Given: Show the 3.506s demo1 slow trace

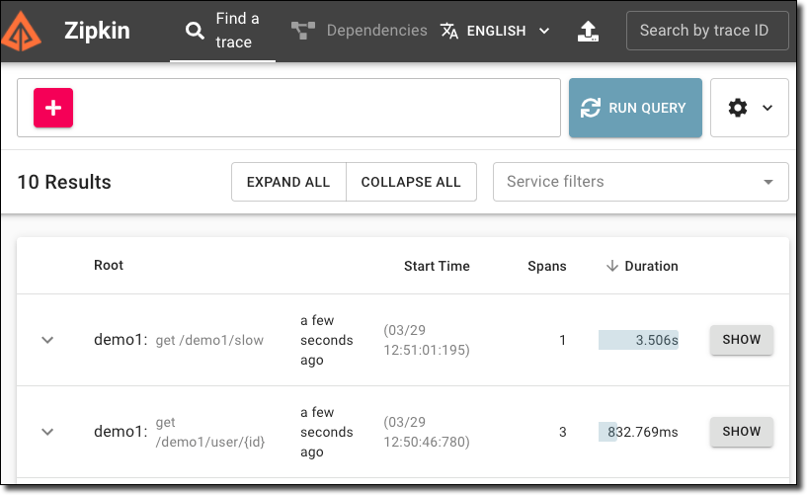Looking at the screenshot, I should pyautogui.click(x=741, y=340).
